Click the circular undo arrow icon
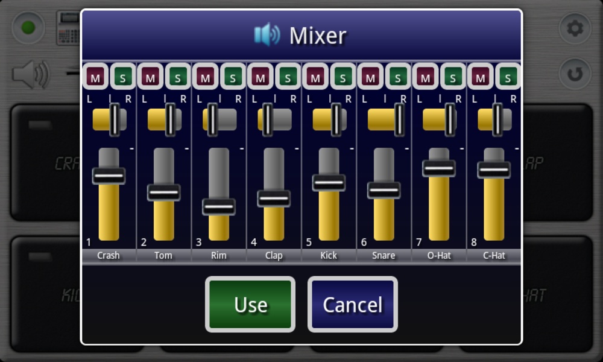The image size is (603, 362). pyautogui.click(x=575, y=74)
